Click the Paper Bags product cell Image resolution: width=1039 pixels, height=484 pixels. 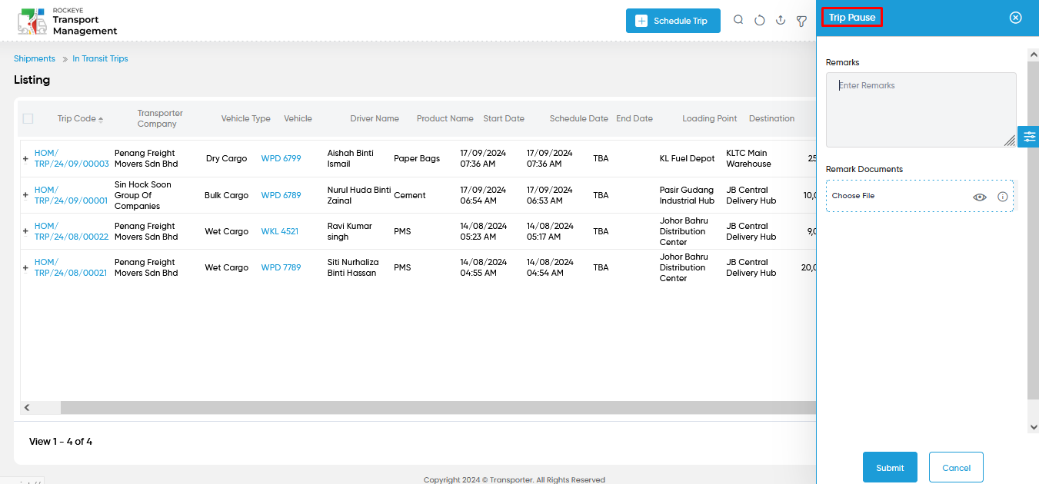417,158
